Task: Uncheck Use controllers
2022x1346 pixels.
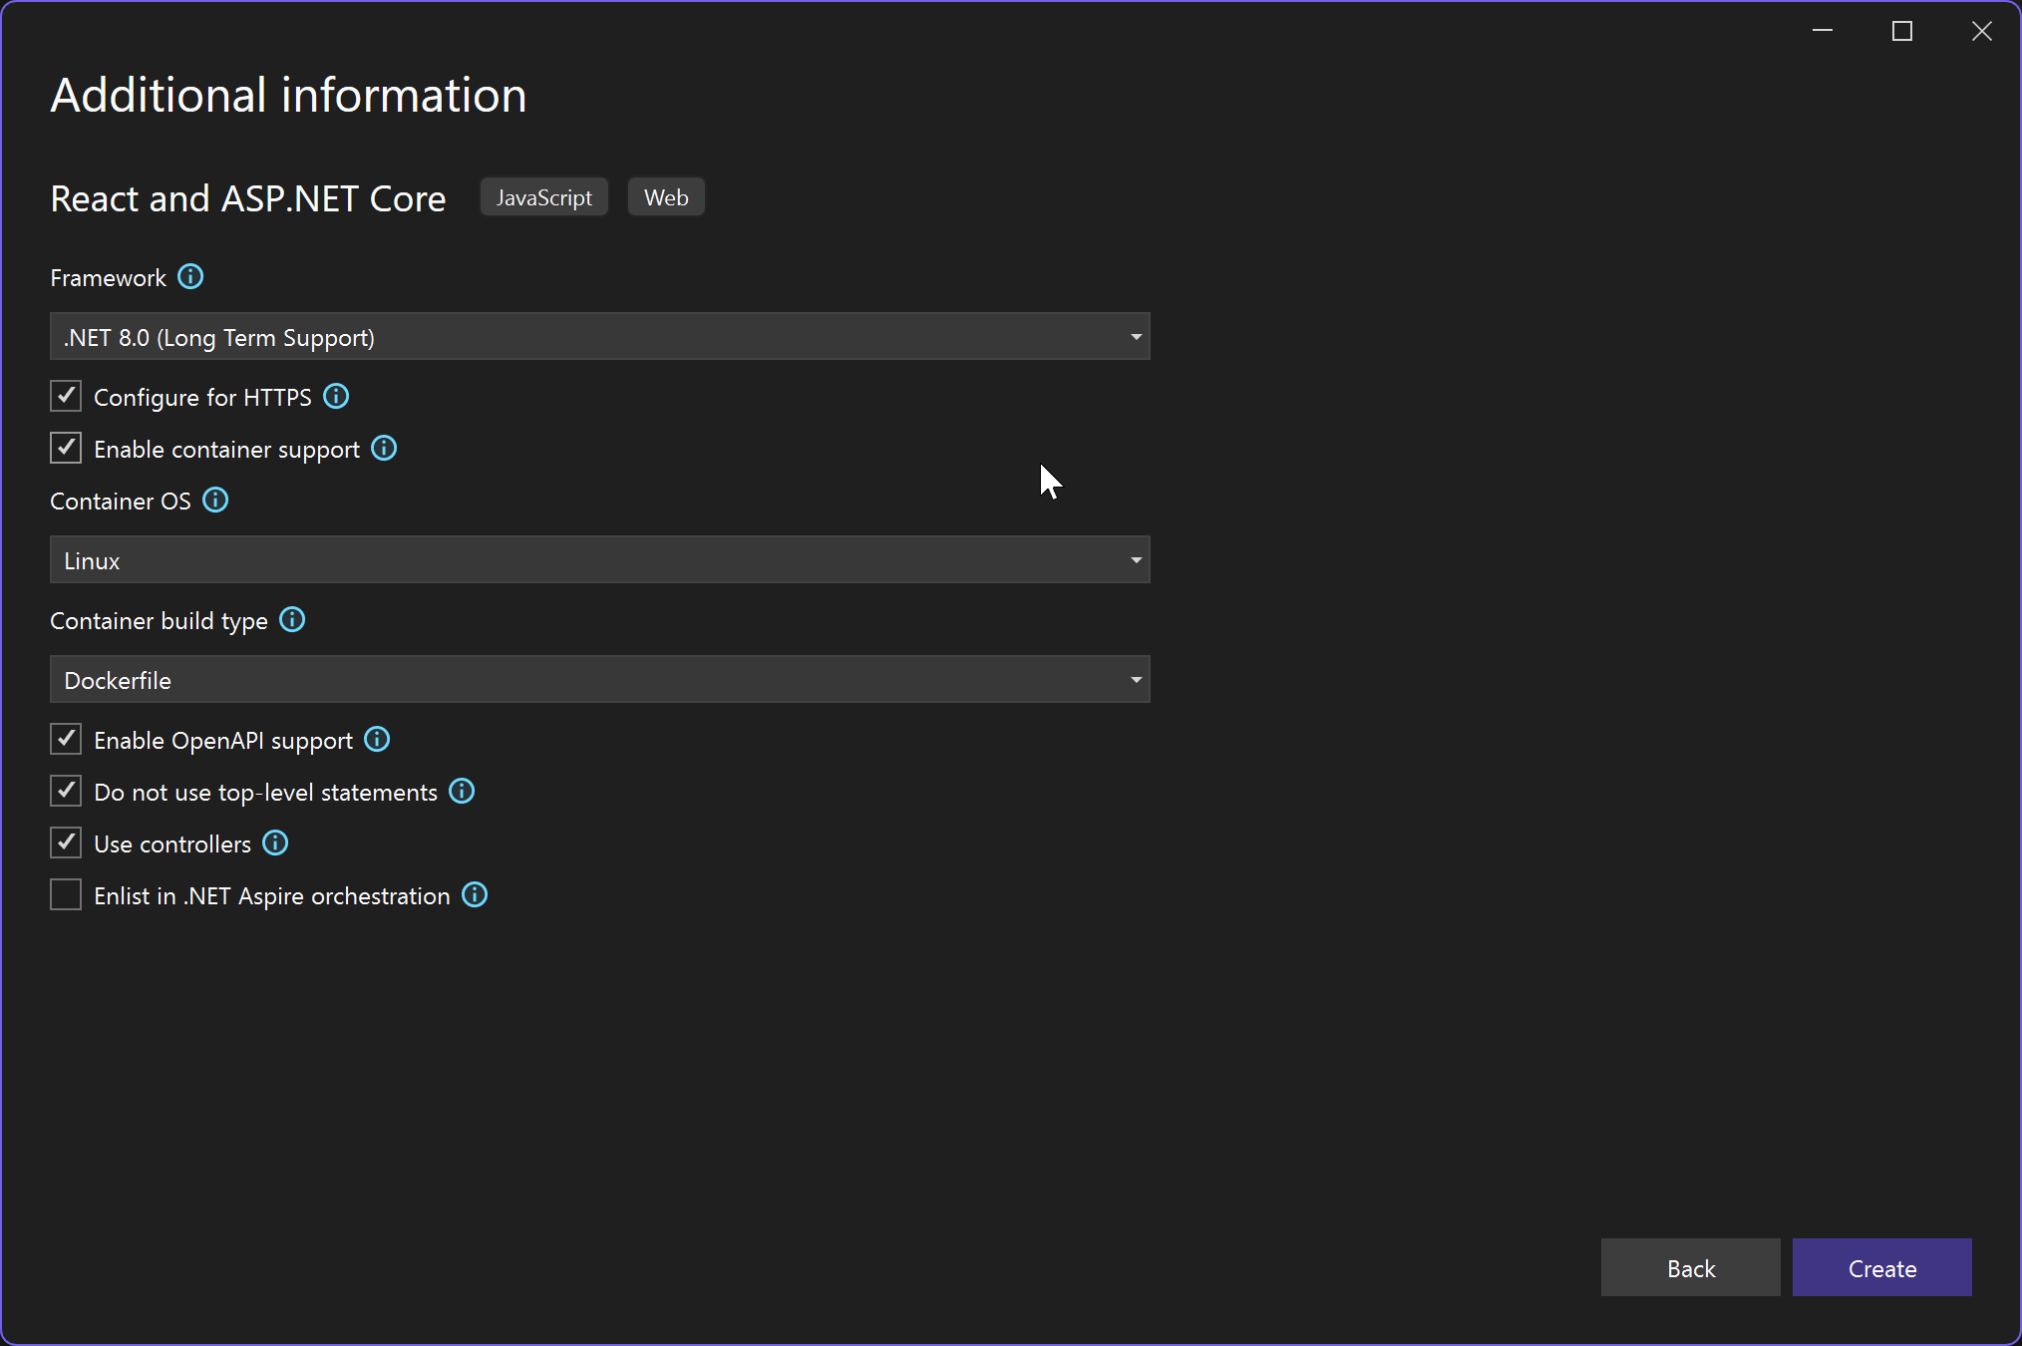Action: click(x=65, y=842)
